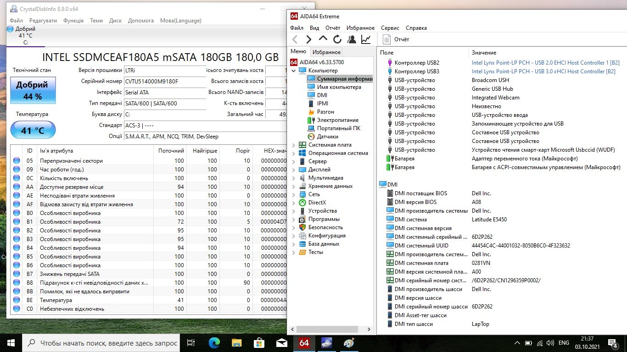This screenshot has height=352, width=627.
Task: Click the serial number field CVTU514000M9180F
Action: pos(165,82)
